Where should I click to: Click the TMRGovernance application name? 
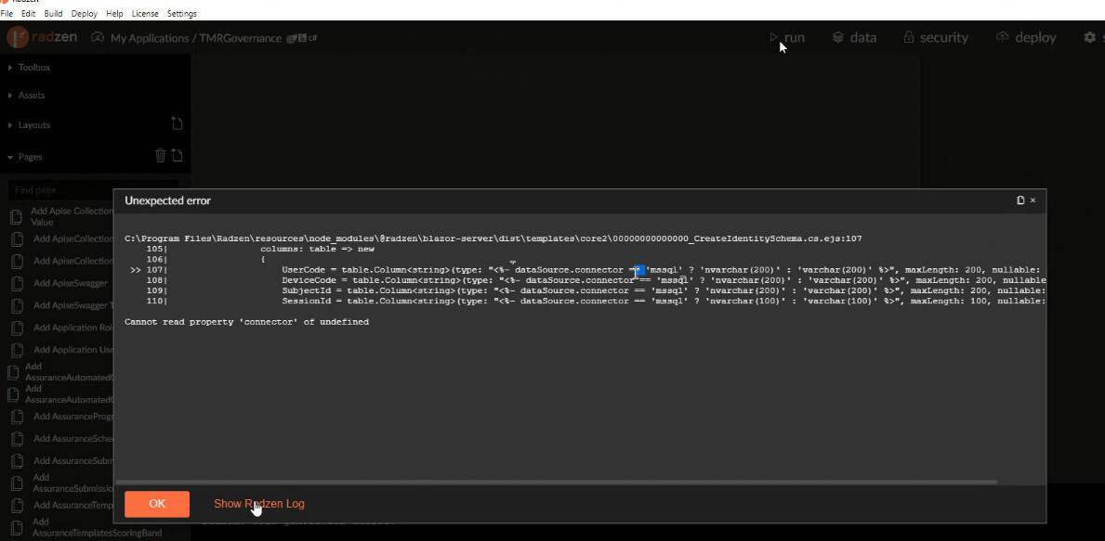pos(241,38)
